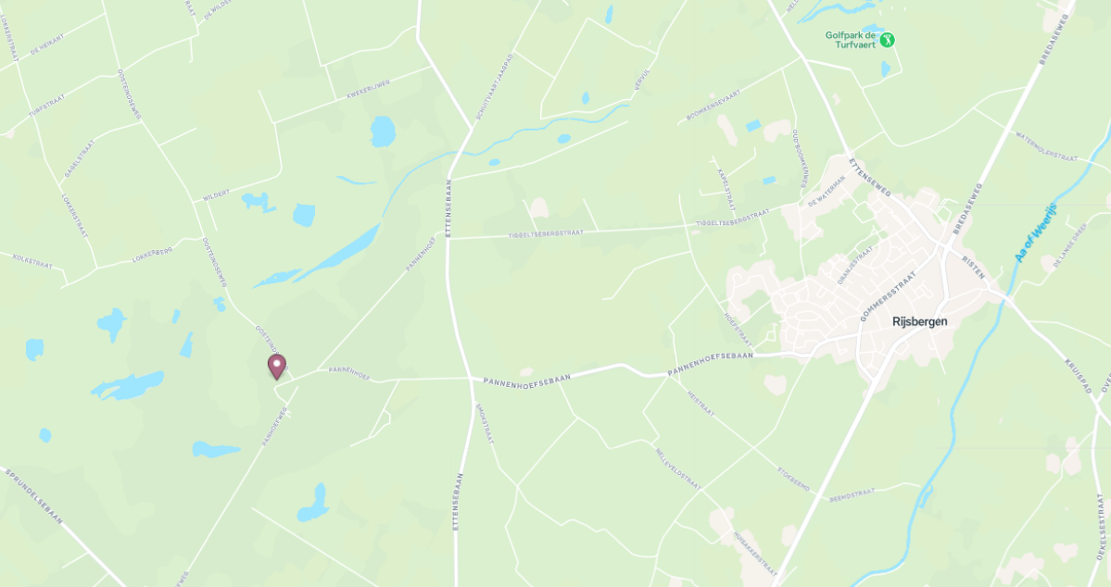The height and width of the screenshot is (587, 1111).
Task: Click the Beemdstraat road label
Action: pos(852,494)
